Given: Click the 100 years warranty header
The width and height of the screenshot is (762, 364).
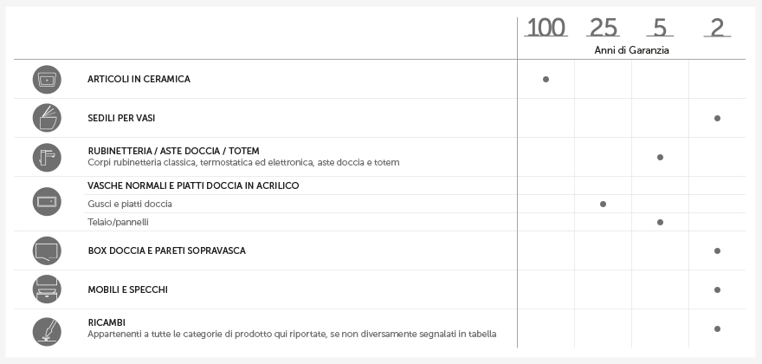Looking at the screenshot, I should pyautogui.click(x=546, y=28).
